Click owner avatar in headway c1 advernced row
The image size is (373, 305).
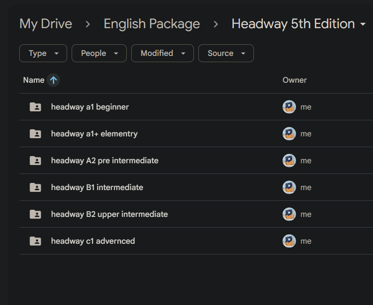click(289, 241)
